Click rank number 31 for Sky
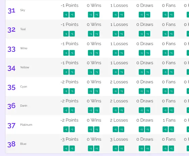 point(11,11)
